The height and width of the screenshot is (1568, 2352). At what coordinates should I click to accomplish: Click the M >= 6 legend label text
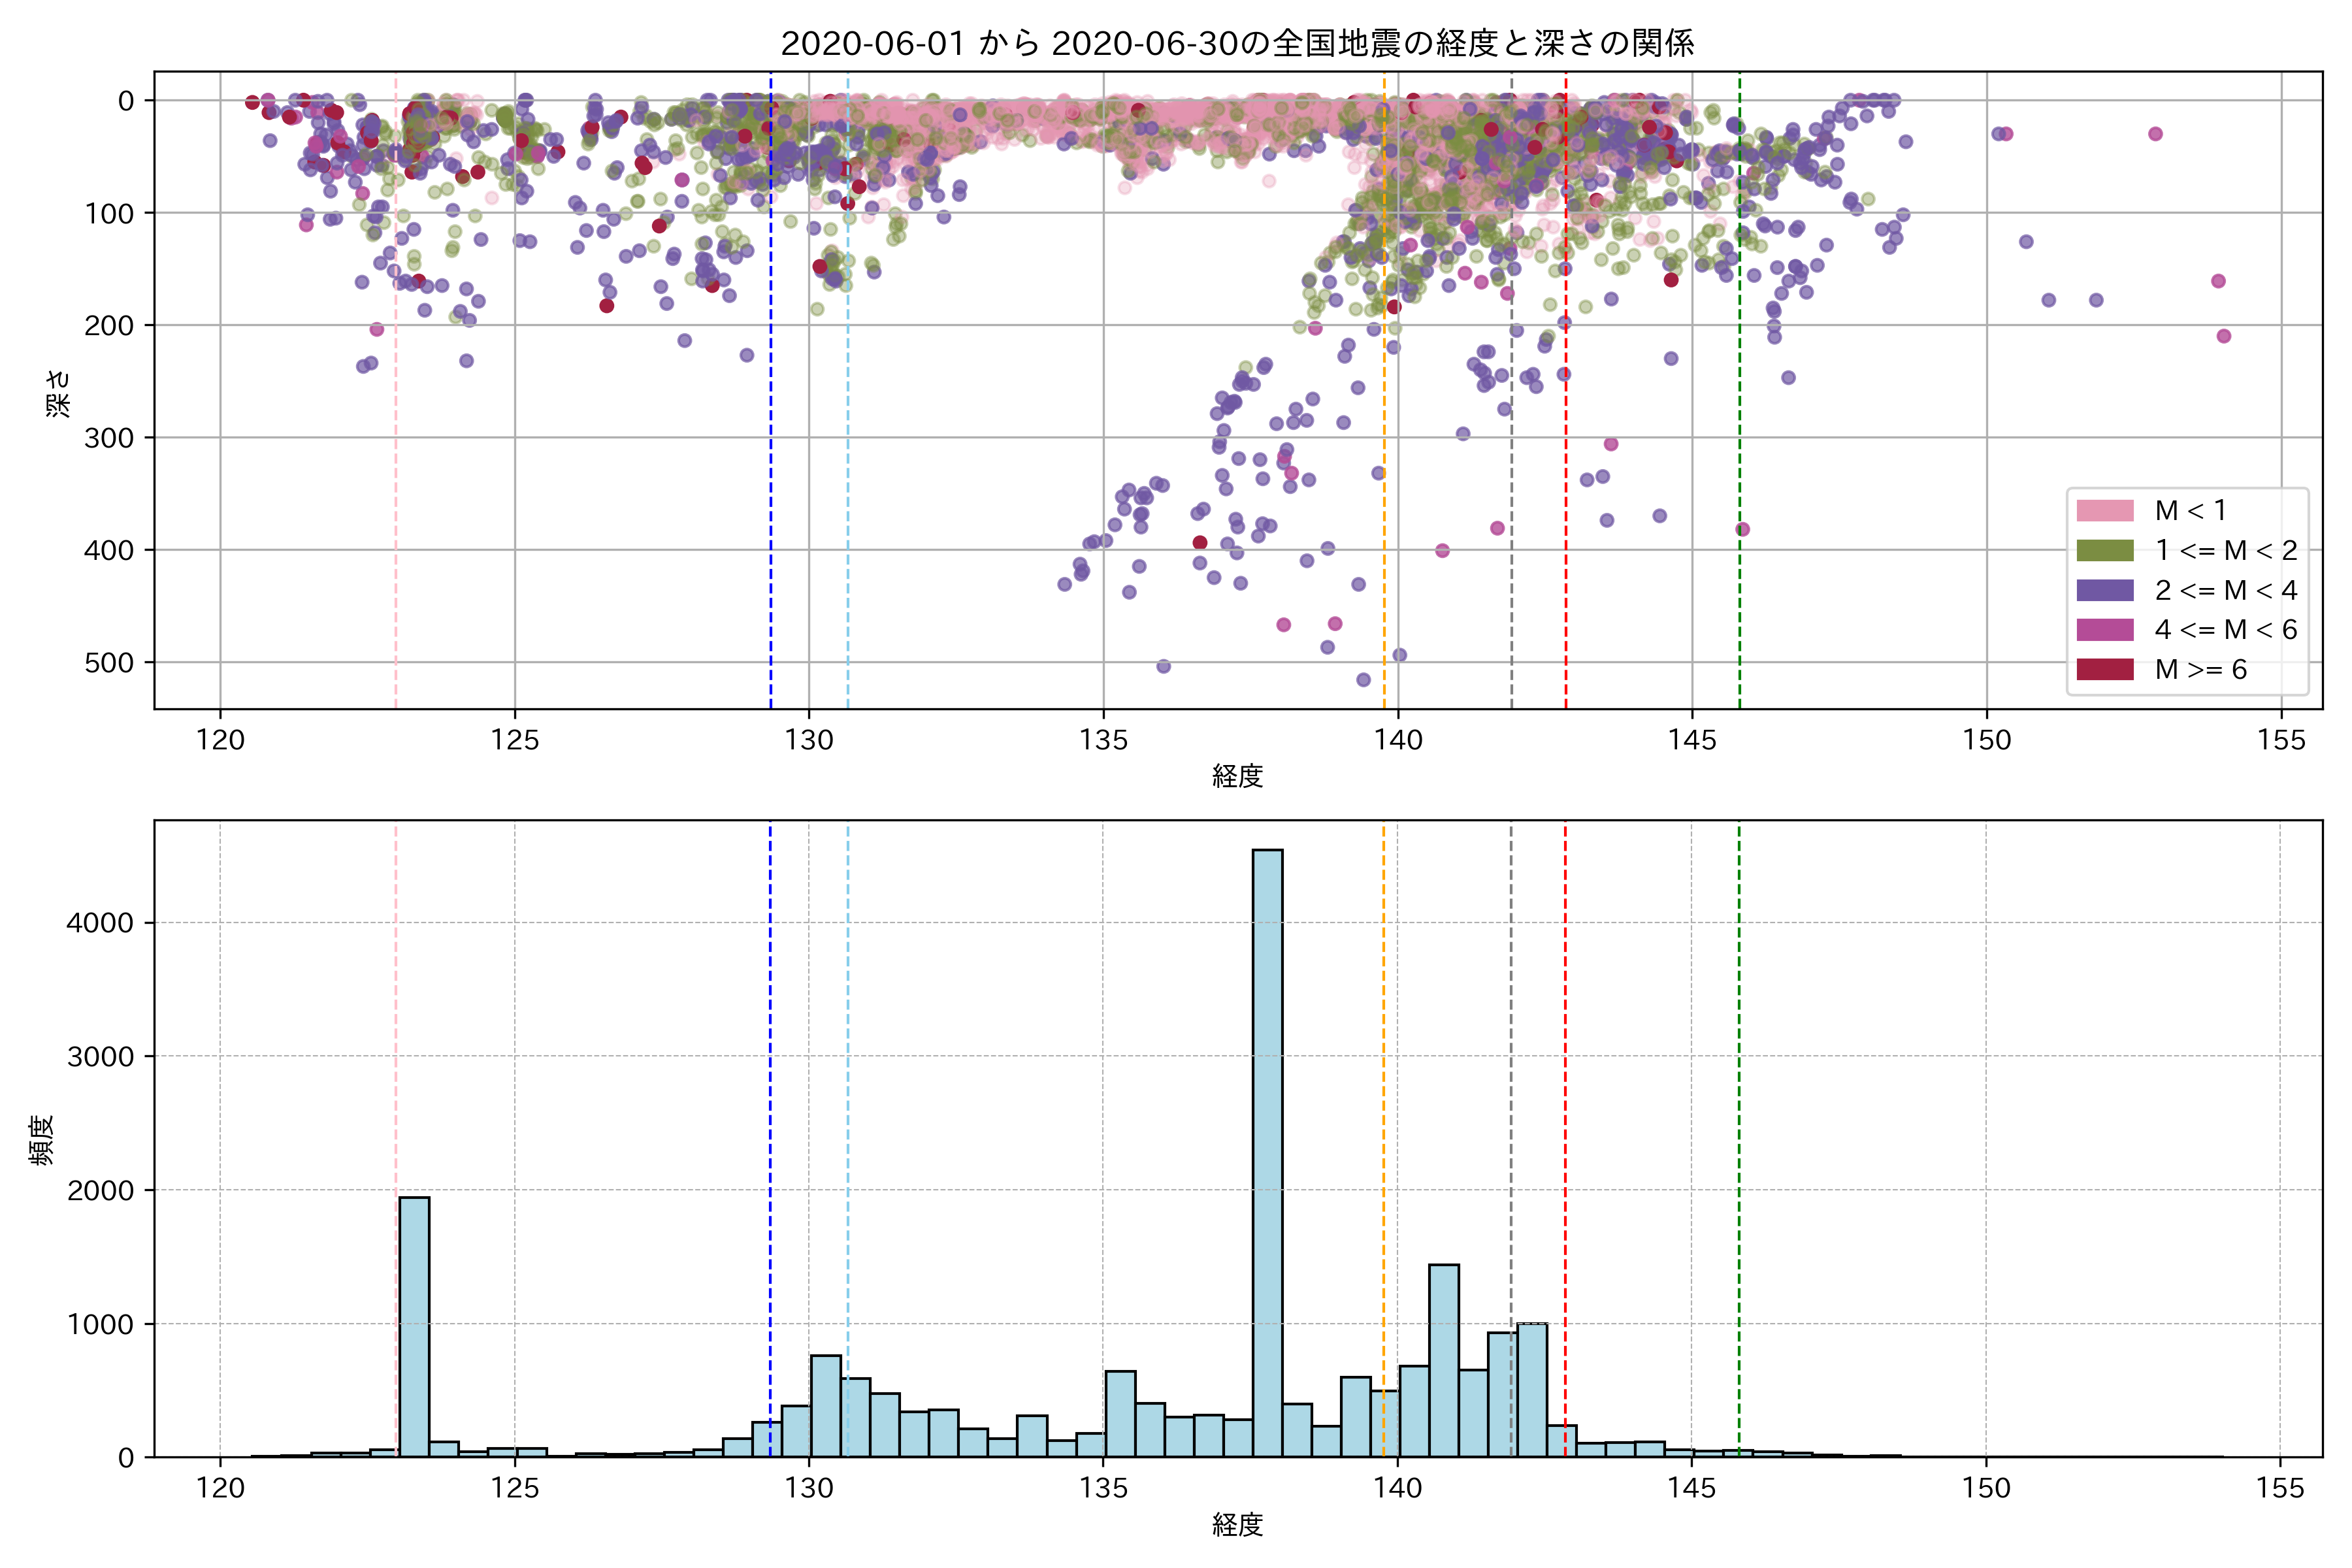(2201, 670)
